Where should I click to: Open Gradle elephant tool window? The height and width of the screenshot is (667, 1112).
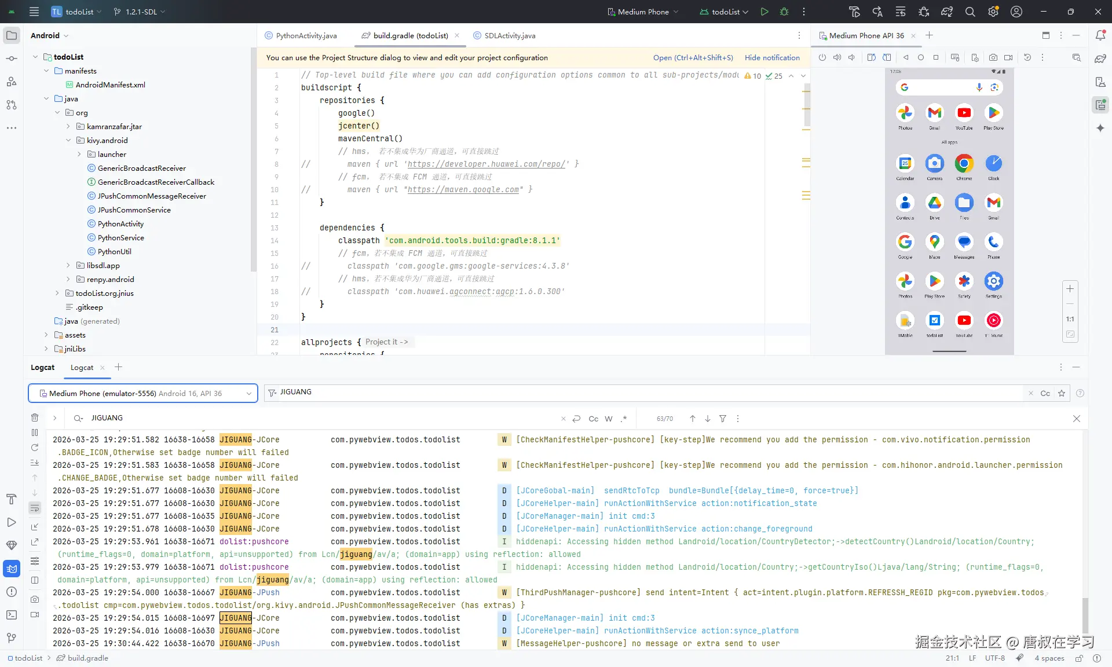pyautogui.click(x=1100, y=58)
